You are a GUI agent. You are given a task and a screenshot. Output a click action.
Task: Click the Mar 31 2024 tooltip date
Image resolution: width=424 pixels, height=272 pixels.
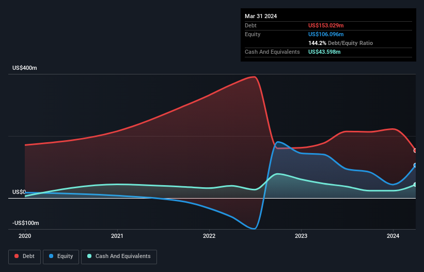click(261, 16)
